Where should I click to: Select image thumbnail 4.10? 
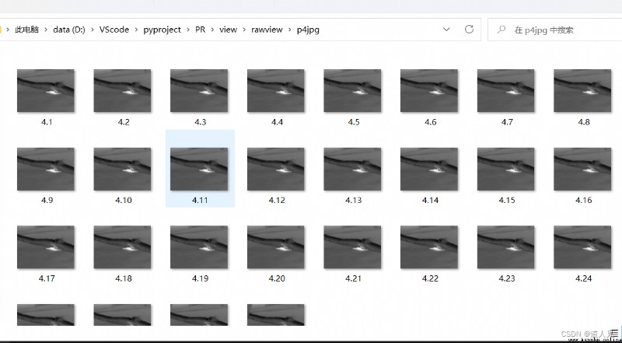pos(122,169)
